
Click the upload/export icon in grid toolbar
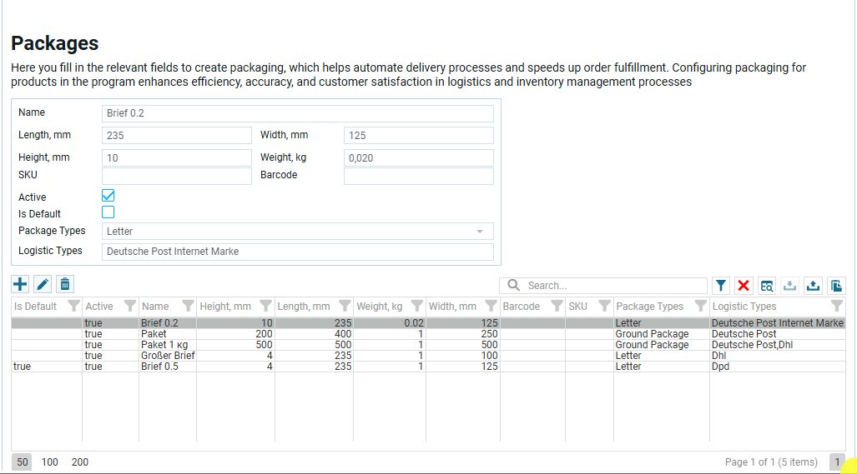(813, 286)
